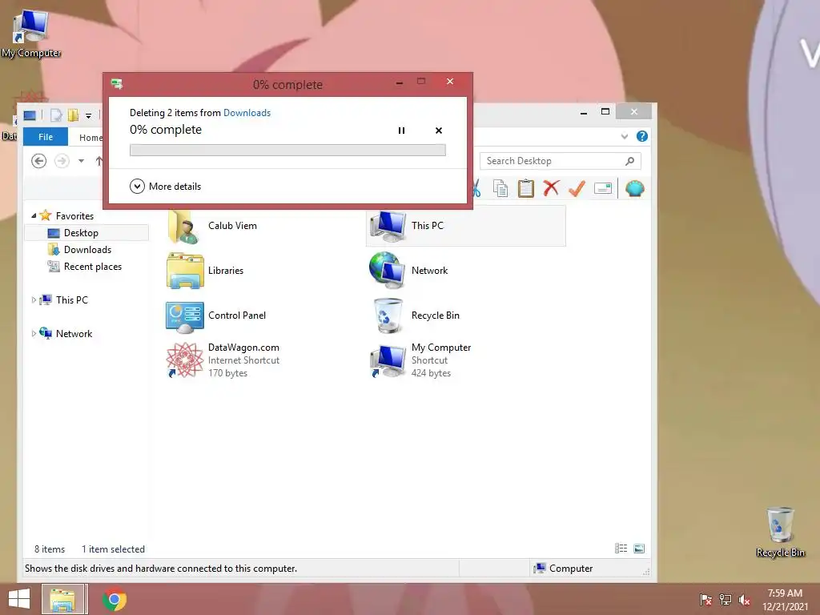Click the orange checkmark toolbar icon

[x=577, y=188]
